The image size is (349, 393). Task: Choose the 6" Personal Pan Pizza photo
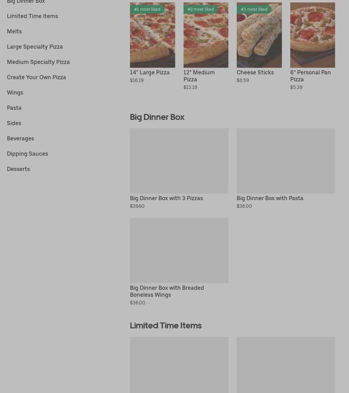tap(313, 35)
